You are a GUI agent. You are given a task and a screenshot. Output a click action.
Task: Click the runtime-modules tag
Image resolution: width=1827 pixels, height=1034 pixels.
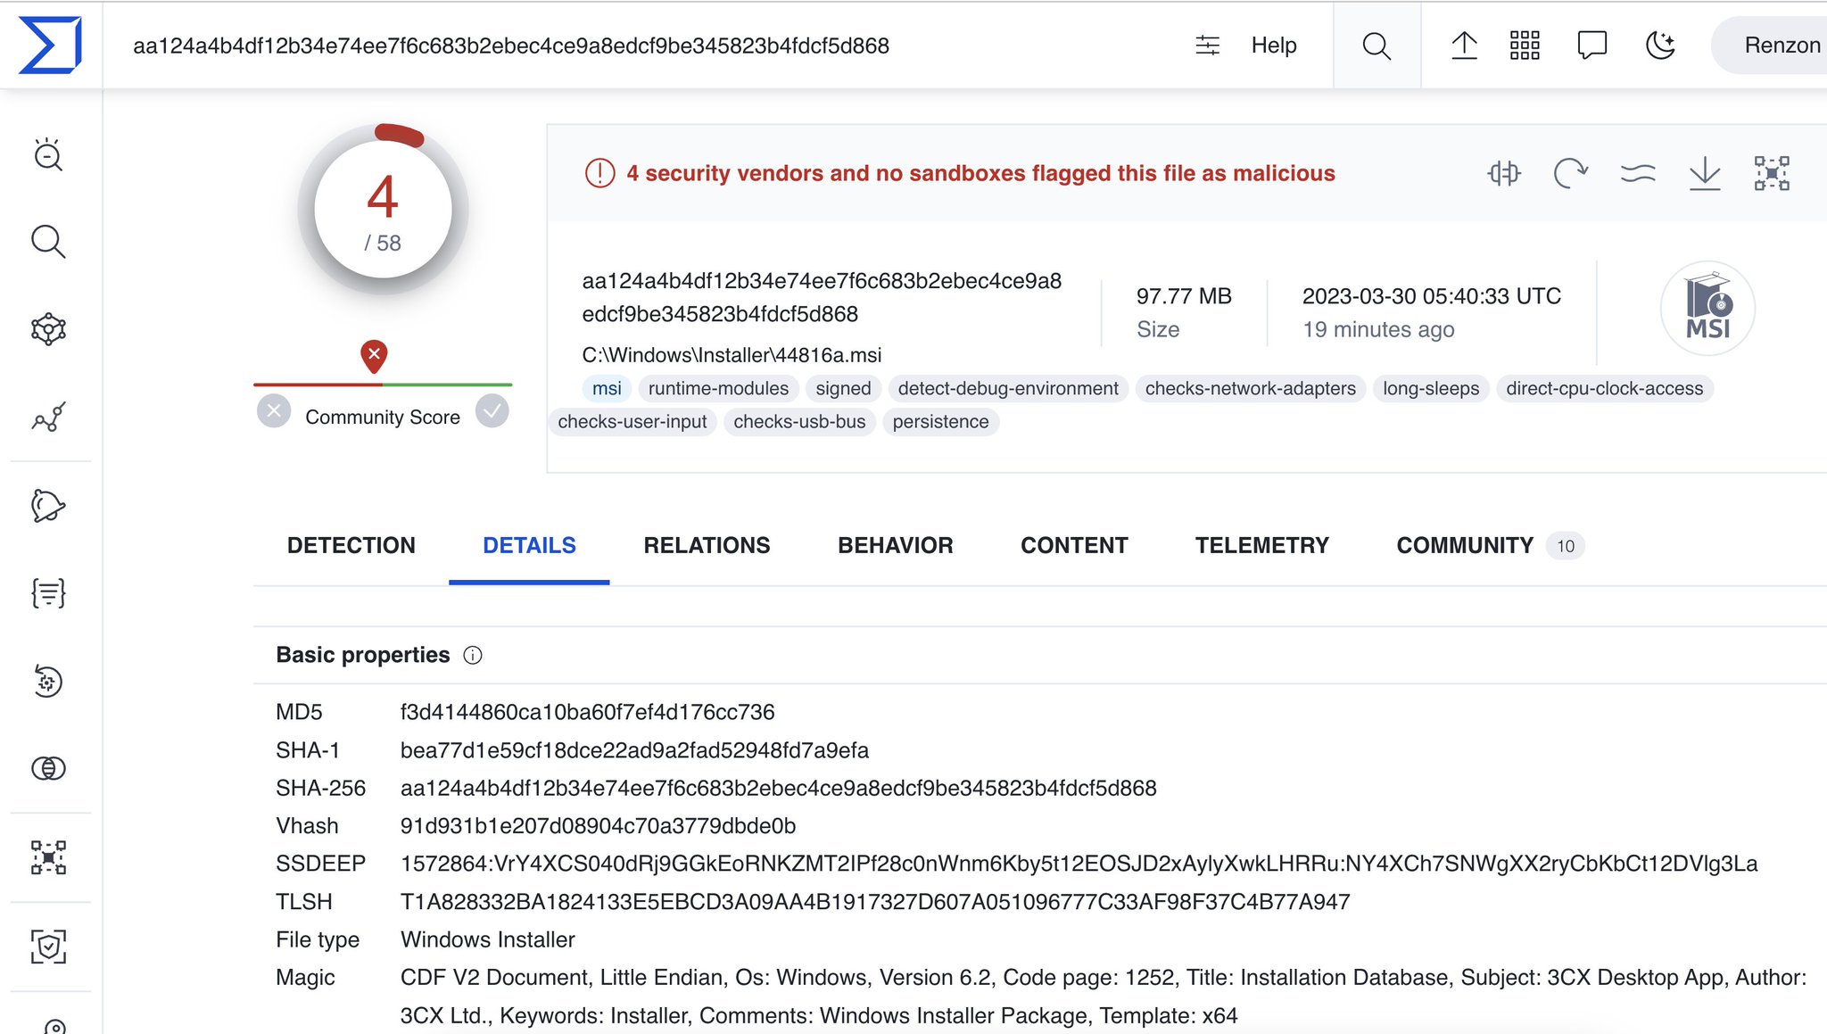(718, 388)
